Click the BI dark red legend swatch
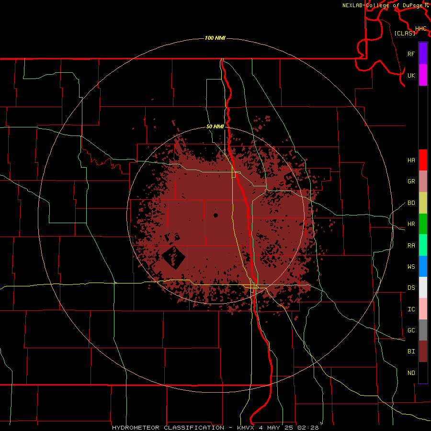This screenshot has width=431, height=431. pyautogui.click(x=423, y=352)
